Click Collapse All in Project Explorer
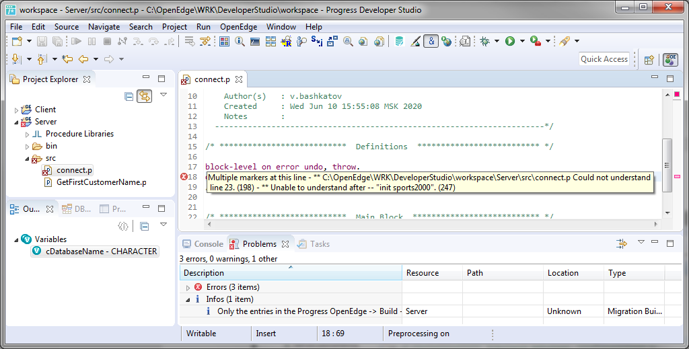Viewport: 689px width, 349px height. tap(129, 96)
